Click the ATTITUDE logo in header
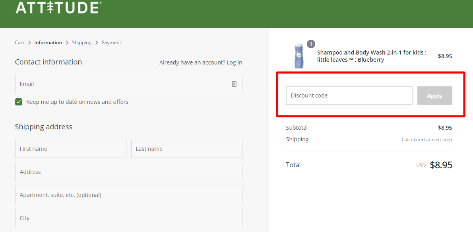473x232 pixels. coord(58,8)
